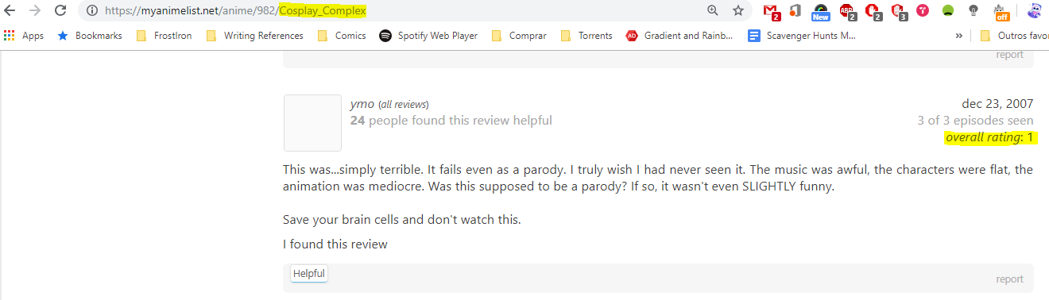Open the Writing References bookmark folder
Screen dimensions: 1049x300
tap(255, 36)
